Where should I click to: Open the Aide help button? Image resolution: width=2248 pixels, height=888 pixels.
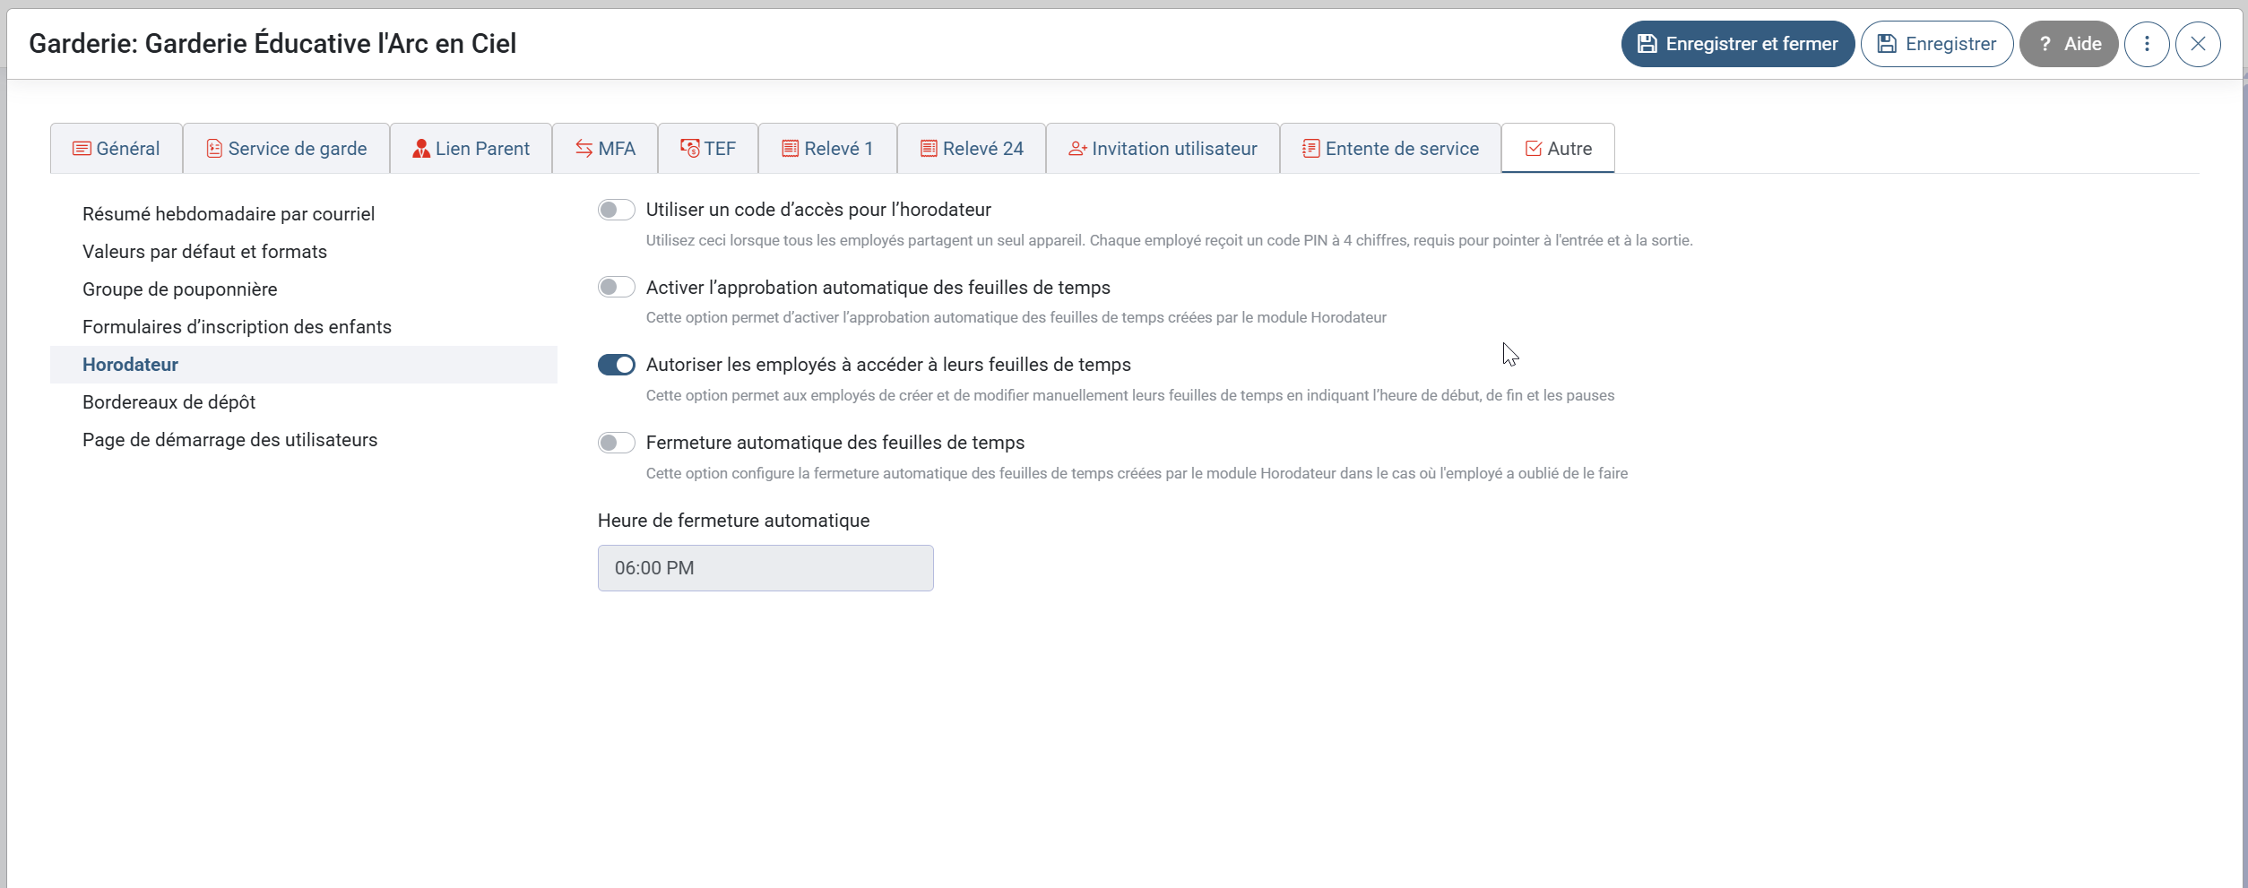[x=2068, y=43]
